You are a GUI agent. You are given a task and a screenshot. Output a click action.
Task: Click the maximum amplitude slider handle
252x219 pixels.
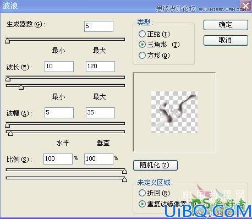coord(10,133)
